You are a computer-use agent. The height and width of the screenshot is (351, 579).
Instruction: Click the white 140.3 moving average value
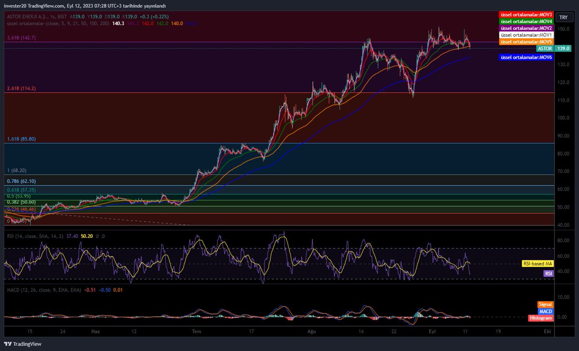click(x=118, y=23)
